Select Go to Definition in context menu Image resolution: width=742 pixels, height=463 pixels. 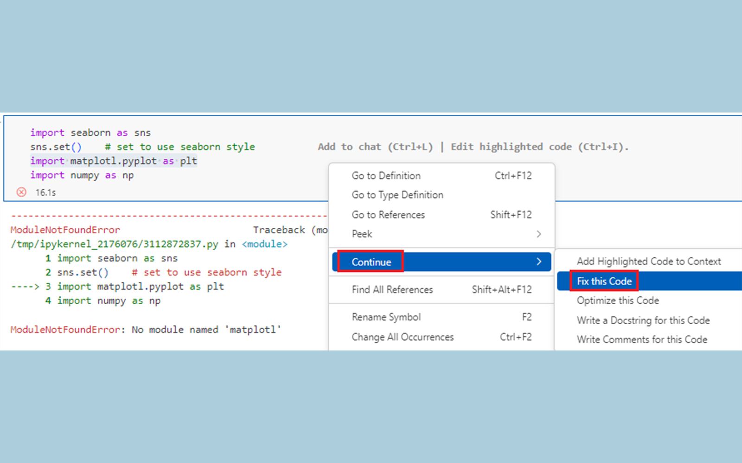pyautogui.click(x=386, y=175)
